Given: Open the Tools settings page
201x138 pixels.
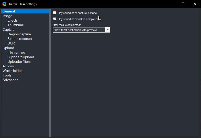Looking at the screenshot, I should [x=7, y=75].
